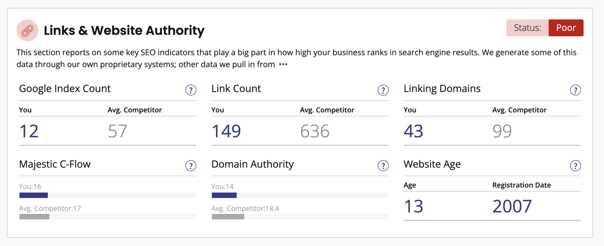Click the Status label
The height and width of the screenshot is (246, 604).
click(x=528, y=28)
